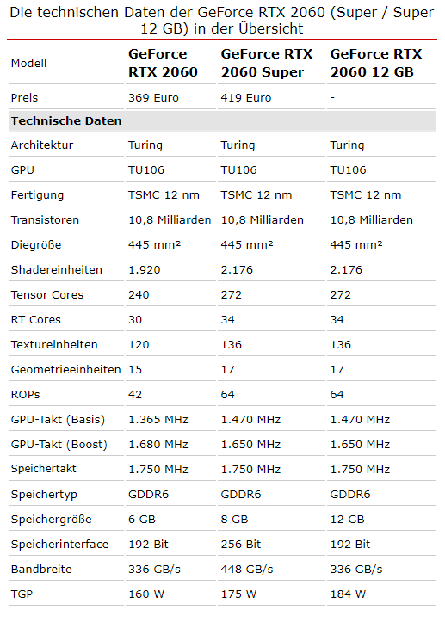This screenshot has width=445, height=622.
Task: Click the Modell row label
Action: pyautogui.click(x=29, y=64)
